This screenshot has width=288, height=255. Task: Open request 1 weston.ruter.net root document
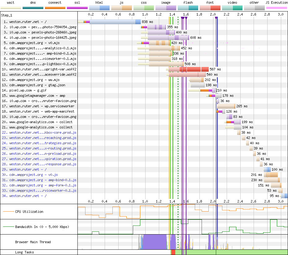point(28,22)
